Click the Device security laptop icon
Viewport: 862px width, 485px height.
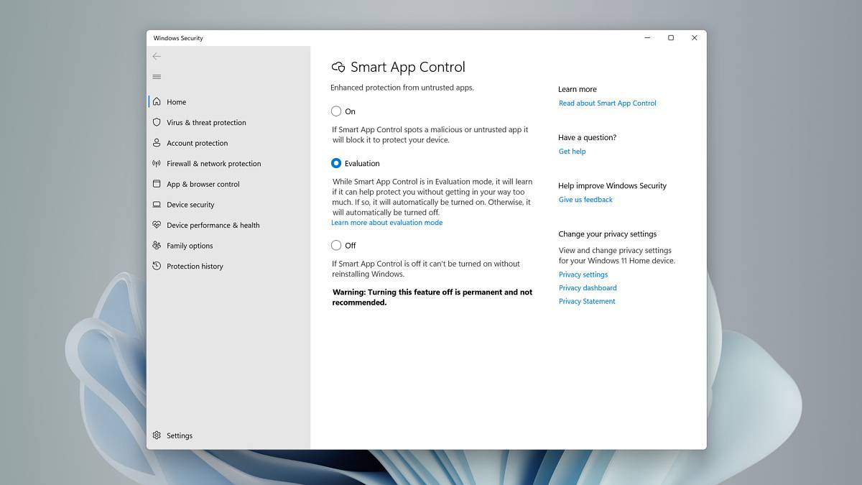[x=157, y=204]
